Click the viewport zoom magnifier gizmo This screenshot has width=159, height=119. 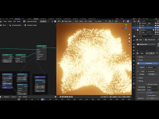[x=129, y=35]
